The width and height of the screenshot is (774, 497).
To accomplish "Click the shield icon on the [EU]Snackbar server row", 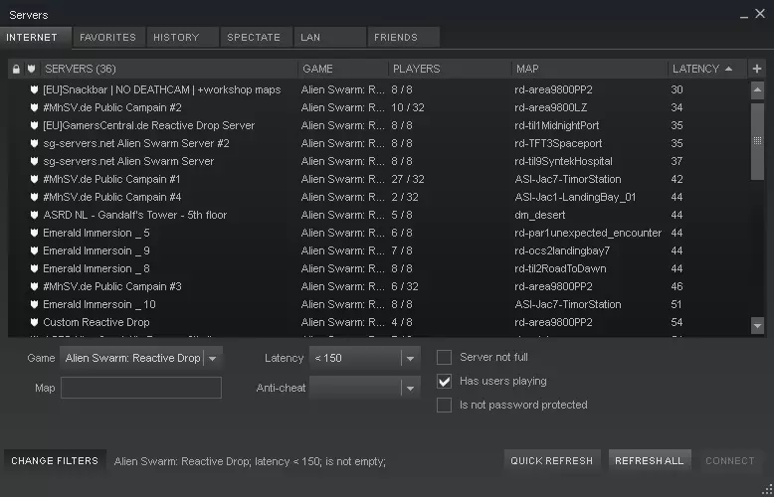I will pyautogui.click(x=34, y=89).
